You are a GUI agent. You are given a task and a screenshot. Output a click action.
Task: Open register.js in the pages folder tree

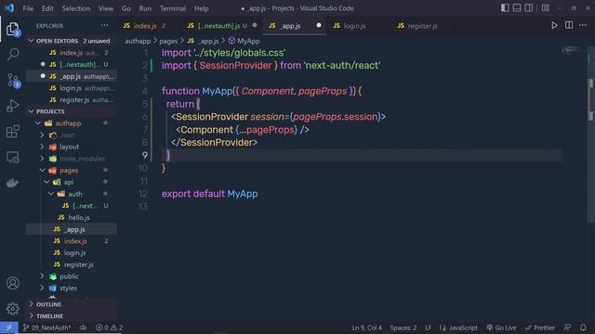[x=78, y=264]
